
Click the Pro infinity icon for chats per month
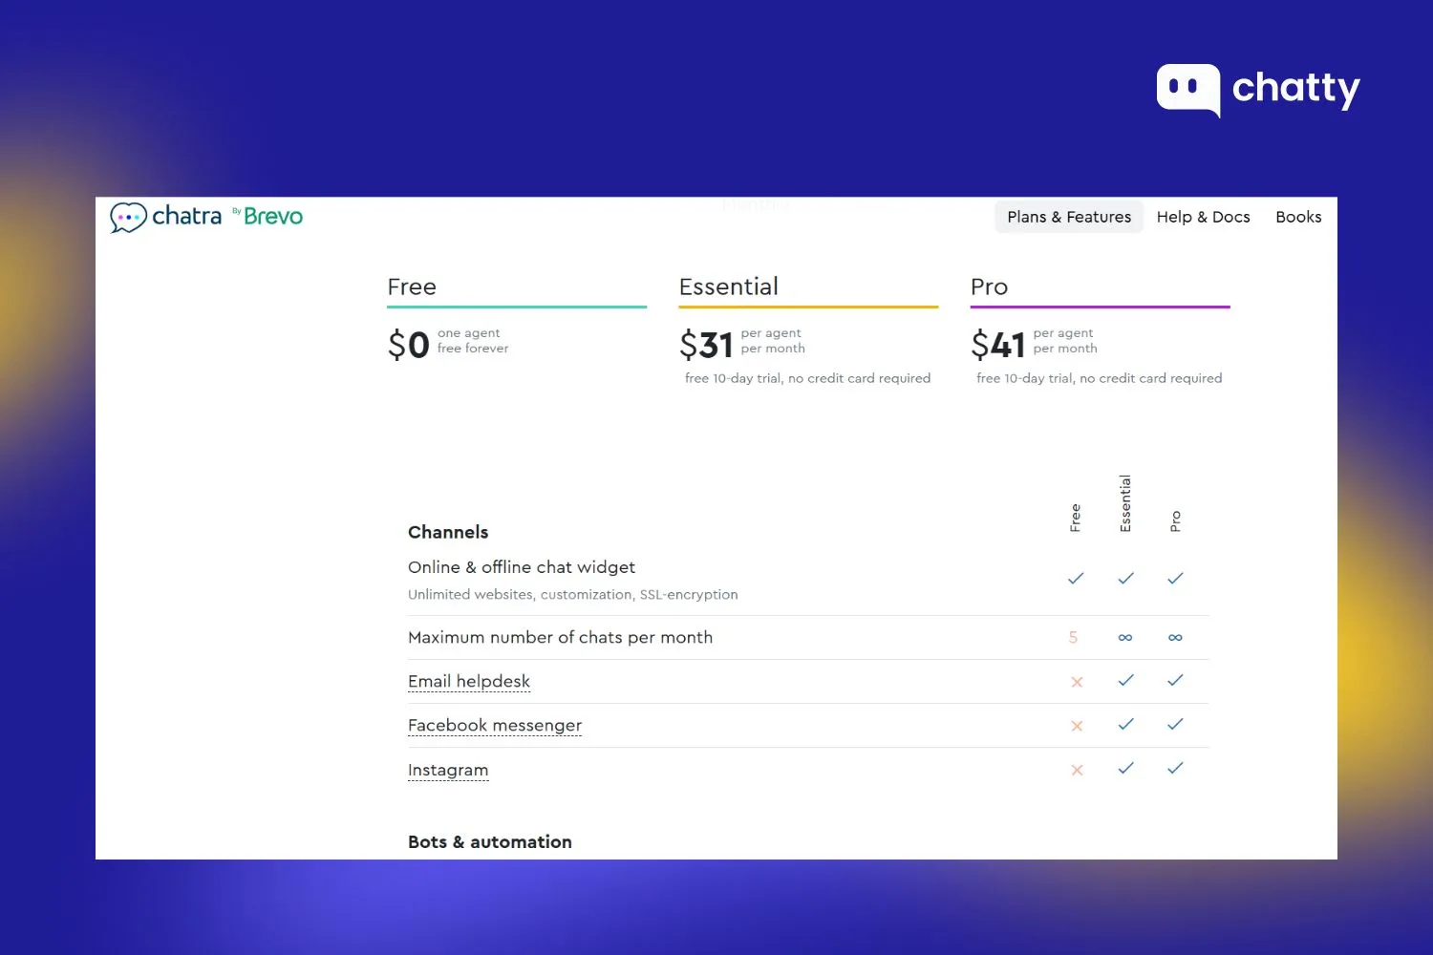pyautogui.click(x=1175, y=637)
